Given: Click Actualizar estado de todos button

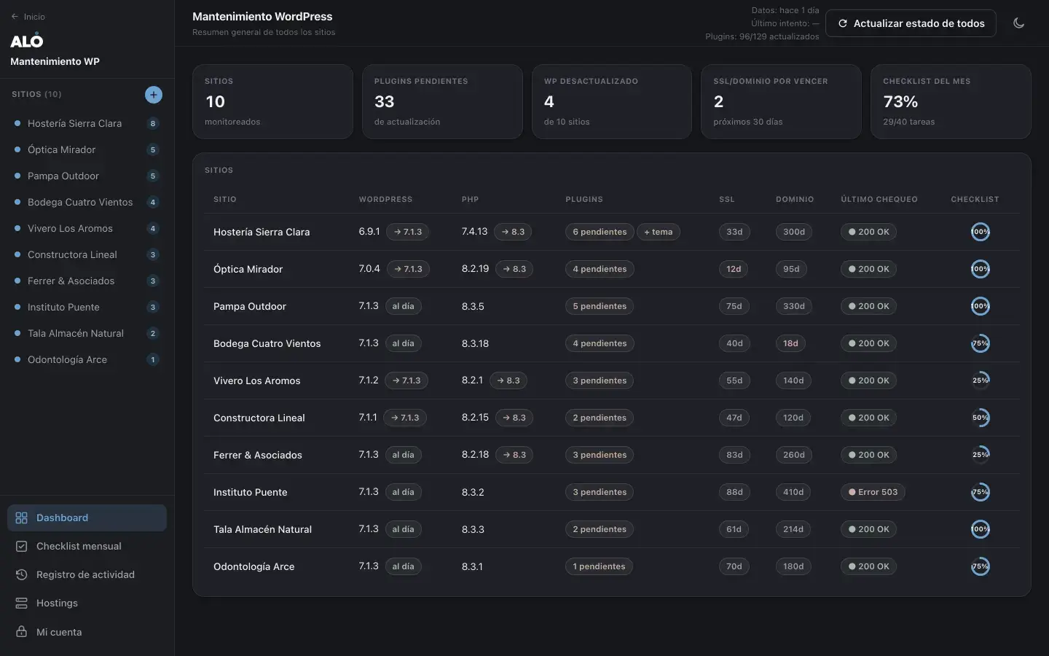Looking at the screenshot, I should pos(911,23).
